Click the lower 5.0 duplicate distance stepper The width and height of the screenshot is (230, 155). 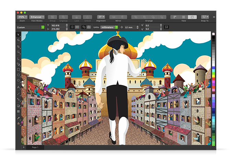tap(161, 29)
